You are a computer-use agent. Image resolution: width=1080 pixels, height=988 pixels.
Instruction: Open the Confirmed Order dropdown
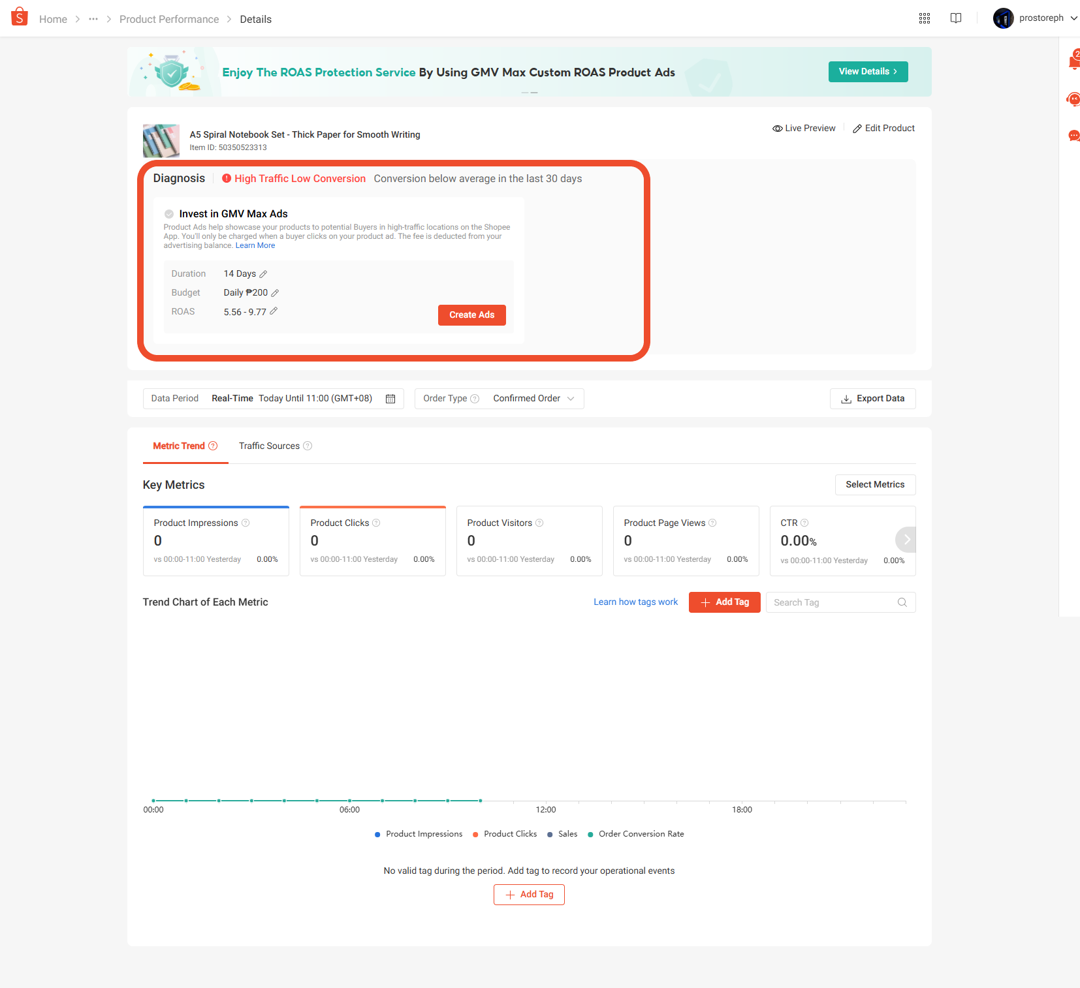[x=533, y=399]
